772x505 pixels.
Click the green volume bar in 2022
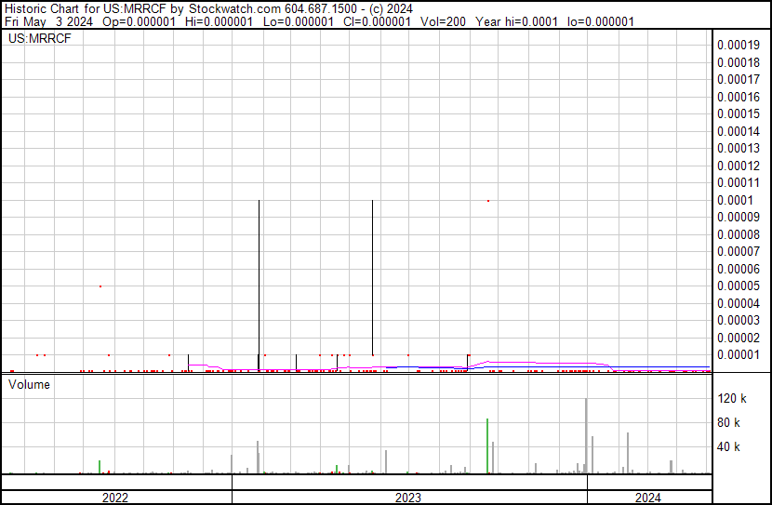pos(100,467)
